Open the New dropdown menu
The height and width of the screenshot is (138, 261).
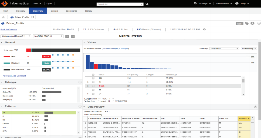tap(37, 4)
